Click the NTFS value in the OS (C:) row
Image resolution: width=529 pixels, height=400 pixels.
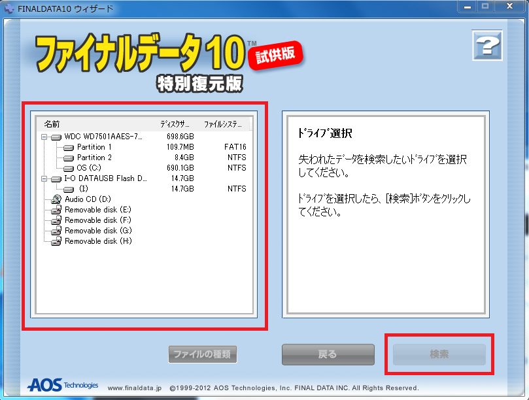[x=237, y=168]
